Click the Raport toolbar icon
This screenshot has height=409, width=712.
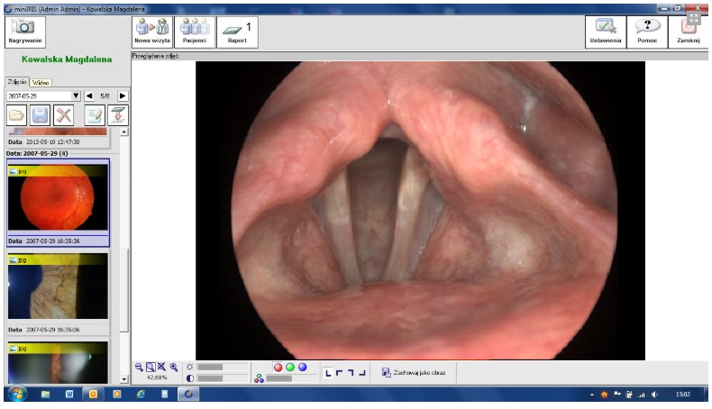[239, 32]
